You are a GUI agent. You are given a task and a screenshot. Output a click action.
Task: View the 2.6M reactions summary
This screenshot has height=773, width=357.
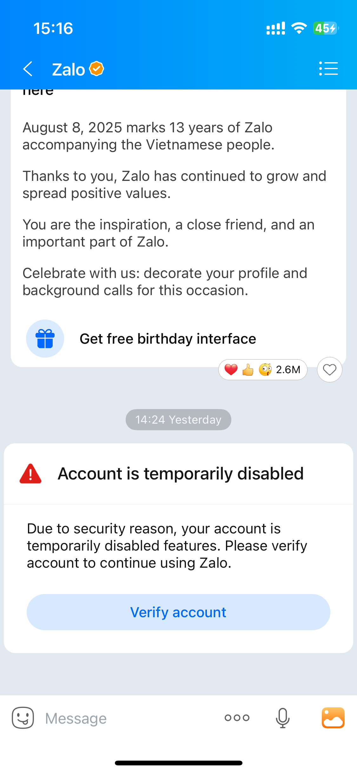263,370
